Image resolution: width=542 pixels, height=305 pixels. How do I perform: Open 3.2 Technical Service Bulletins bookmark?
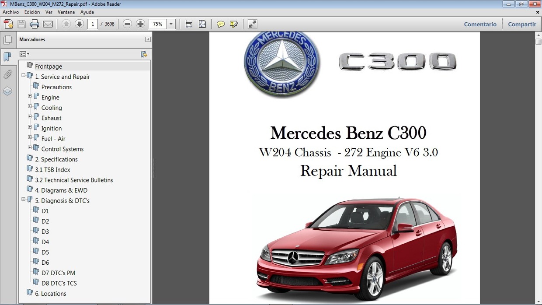tap(74, 180)
